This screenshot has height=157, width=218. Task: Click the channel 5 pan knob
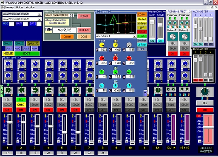pyautogui.click(x=62, y=90)
